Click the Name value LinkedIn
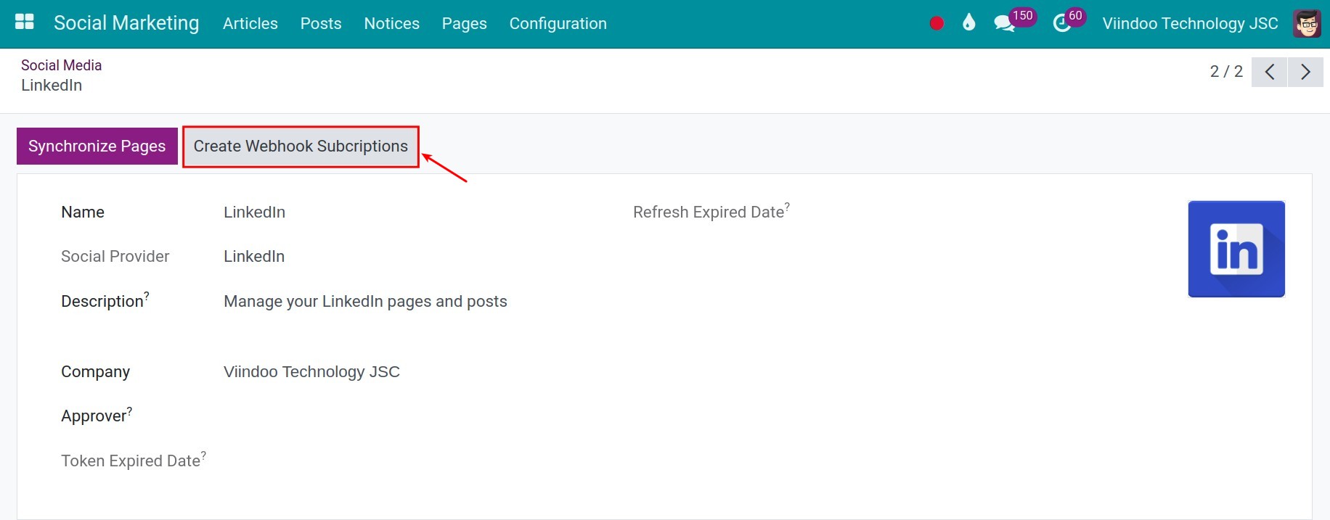1330x520 pixels. (x=254, y=212)
